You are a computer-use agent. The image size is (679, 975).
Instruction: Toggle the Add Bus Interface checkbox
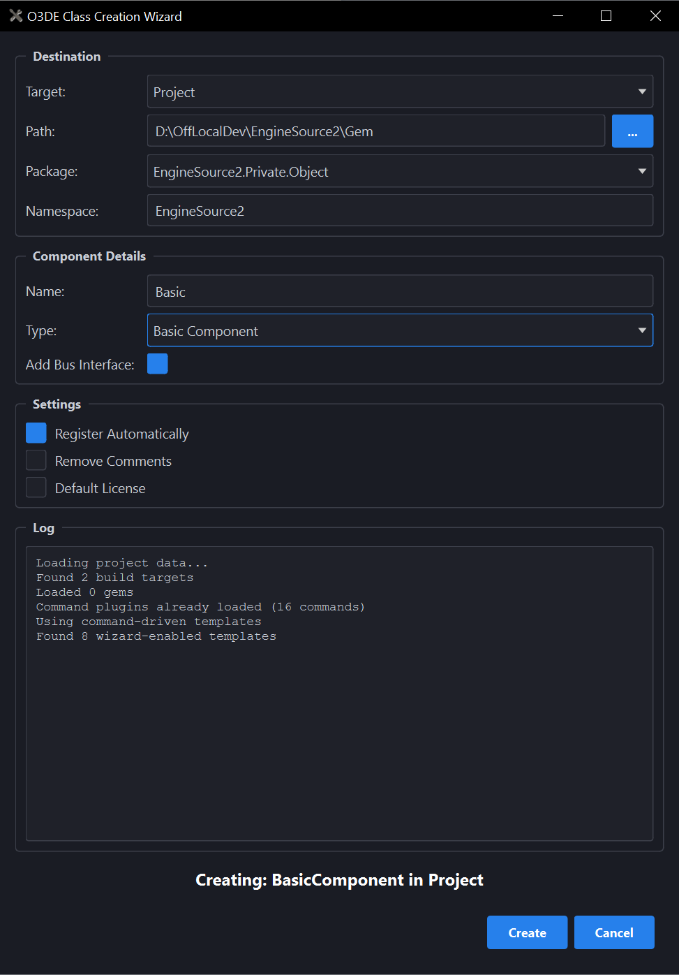coord(158,364)
